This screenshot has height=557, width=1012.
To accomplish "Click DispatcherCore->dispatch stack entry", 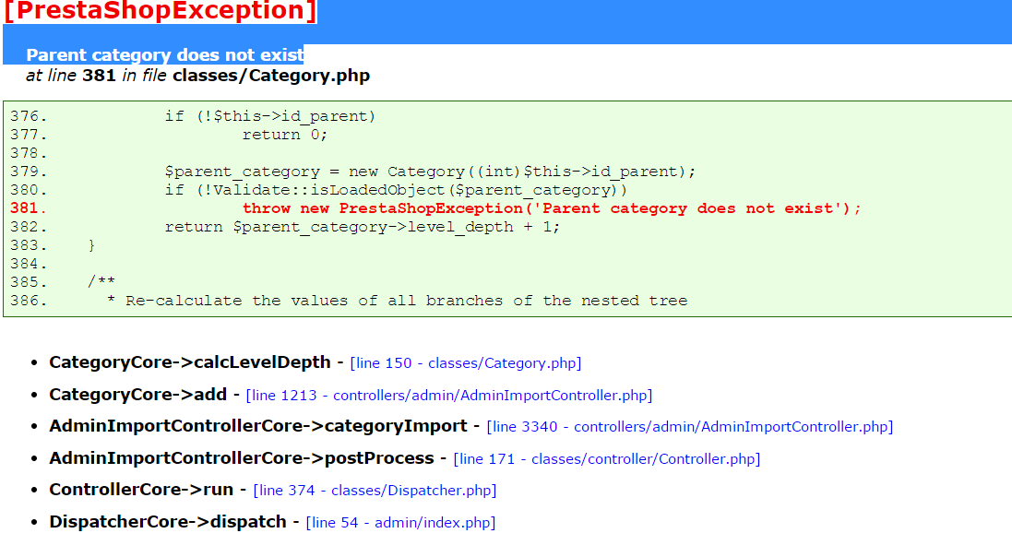I will point(168,522).
